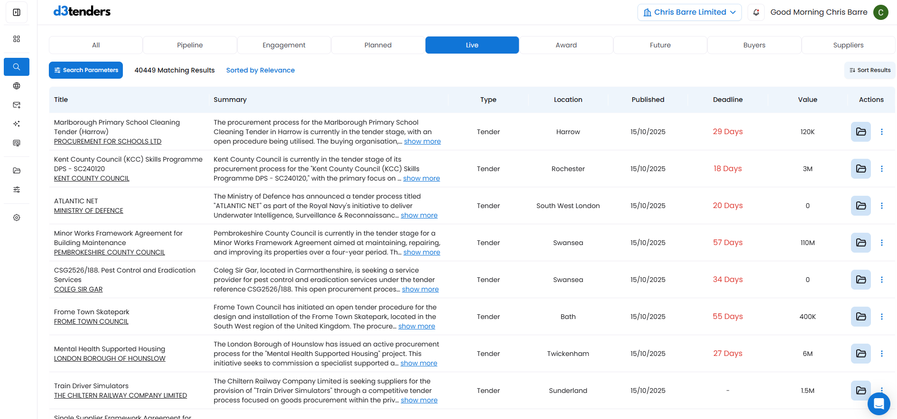Open Sort Results options
This screenshot has height=419, width=897.
(x=869, y=70)
